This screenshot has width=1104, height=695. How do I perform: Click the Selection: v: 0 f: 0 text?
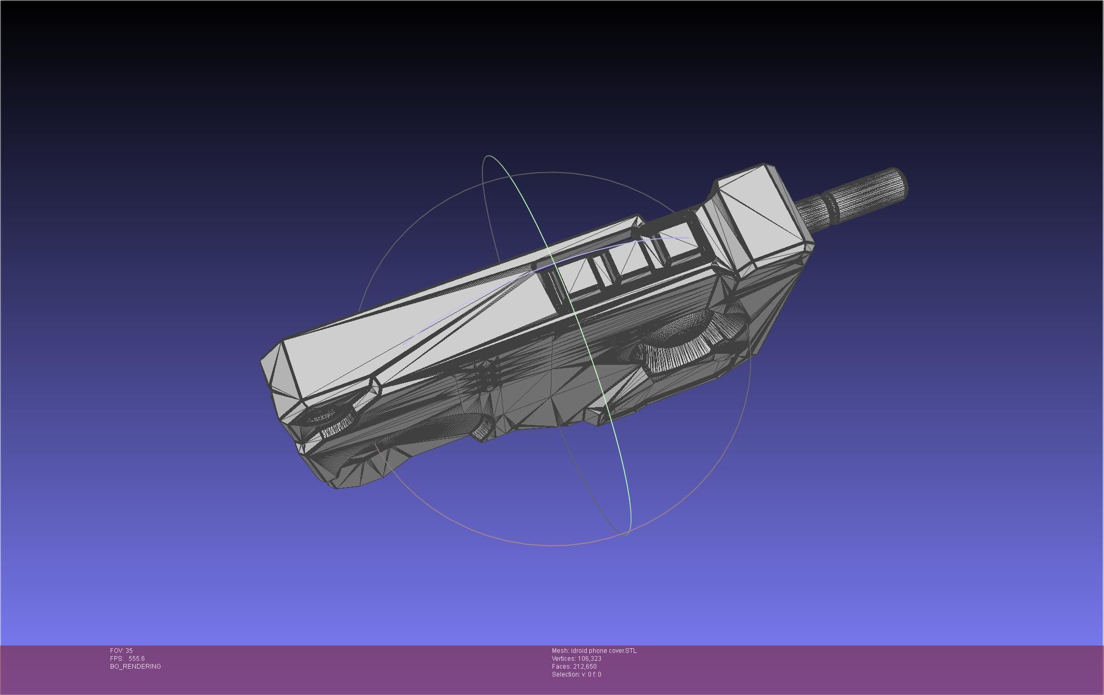(576, 674)
